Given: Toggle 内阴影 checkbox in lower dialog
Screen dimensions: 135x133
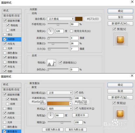Looking at the screenshot, I should pyautogui.click(x=5, y=113).
